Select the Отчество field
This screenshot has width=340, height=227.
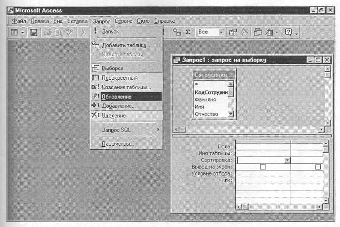click(x=211, y=114)
